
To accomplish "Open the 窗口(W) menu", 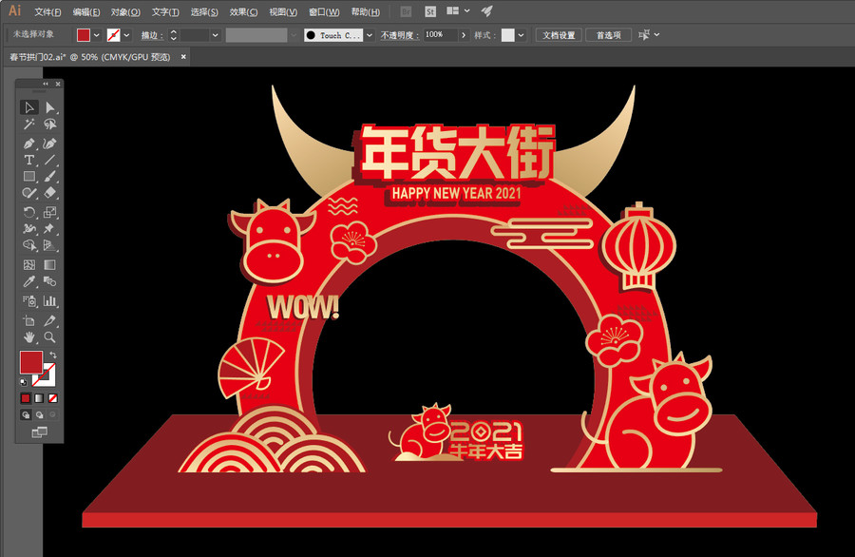I will 324,11.
